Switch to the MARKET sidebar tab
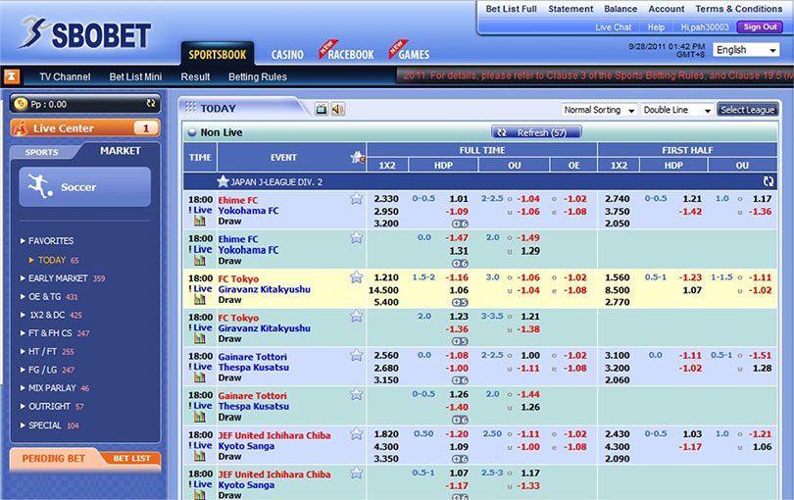Viewport: 794px width, 500px height. pos(120,150)
